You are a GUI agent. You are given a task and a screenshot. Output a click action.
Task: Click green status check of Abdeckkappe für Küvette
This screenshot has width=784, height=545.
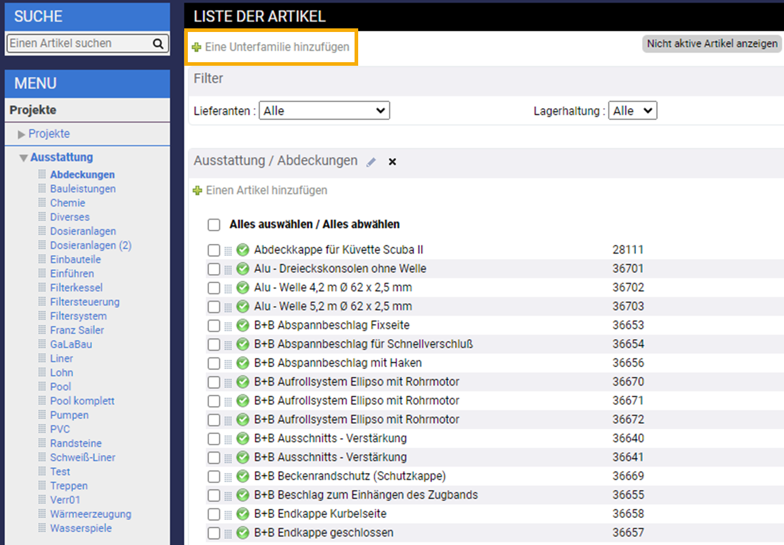pos(243,250)
